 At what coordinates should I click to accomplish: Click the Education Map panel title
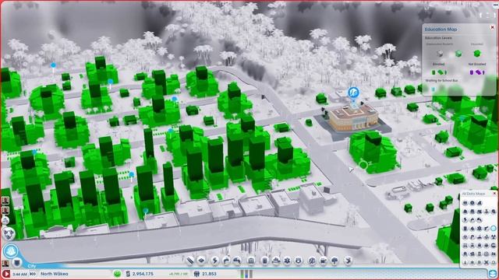click(441, 30)
